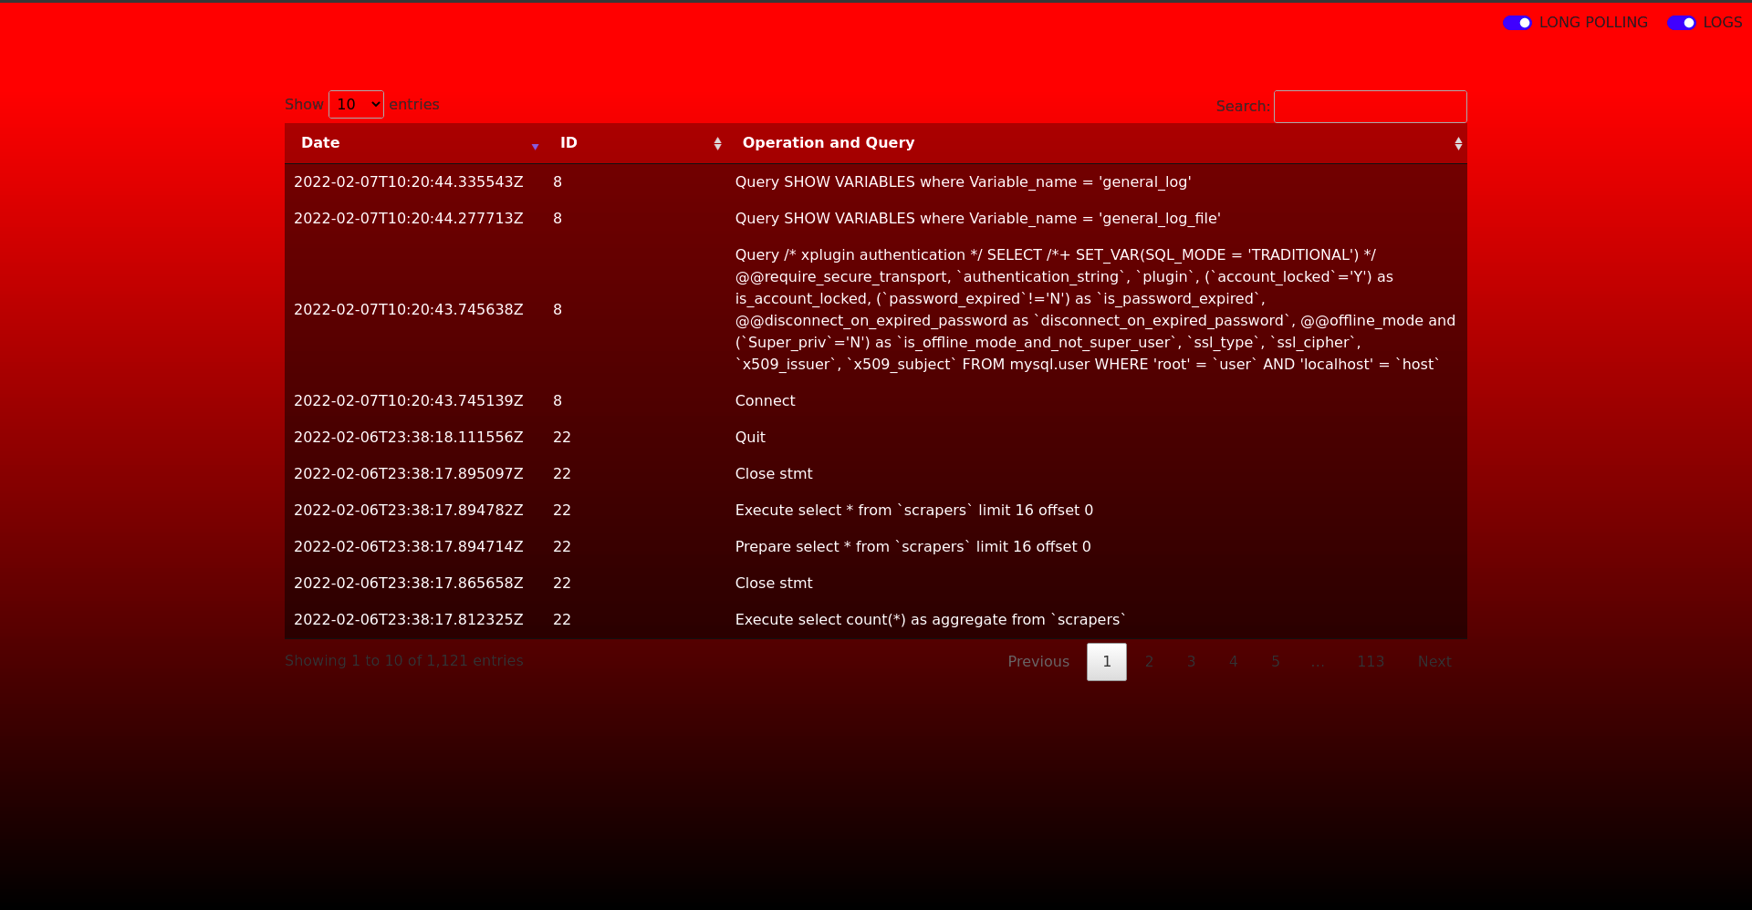Turn off the LOGS toggle
This screenshot has height=910, width=1752.
click(1682, 23)
